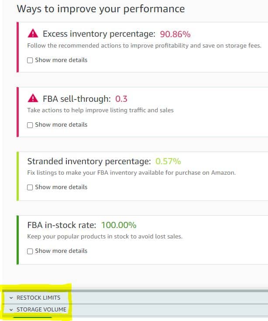
Task: Click the chevron arrow beside STORAGE VOLUME
Action: click(x=11, y=310)
